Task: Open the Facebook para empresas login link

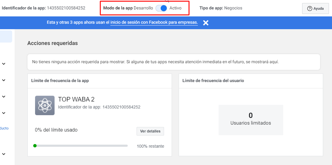Action: 154,22
